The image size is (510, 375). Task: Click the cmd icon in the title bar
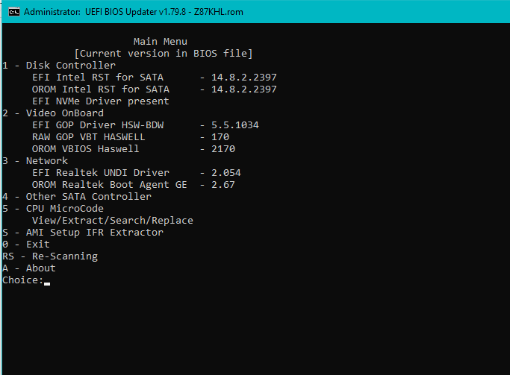14,13
